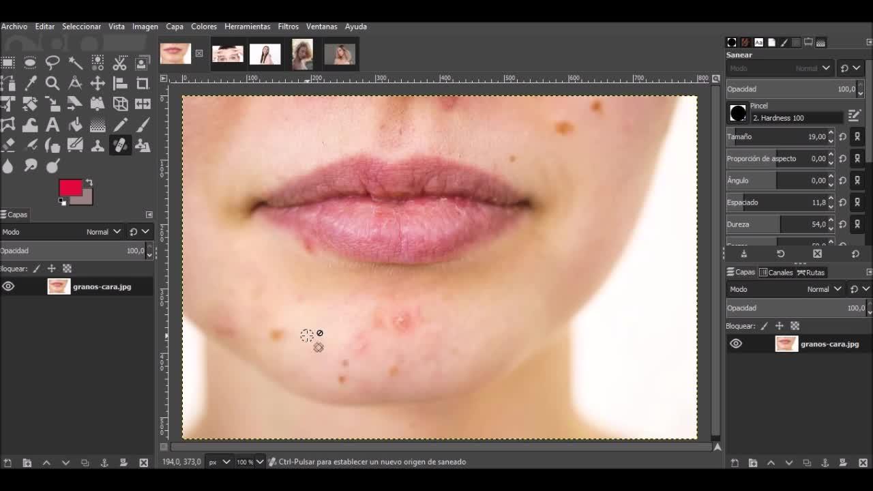Switch to the second open image thumbnail

(x=228, y=53)
